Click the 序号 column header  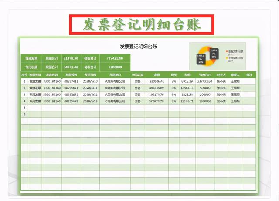24,75
